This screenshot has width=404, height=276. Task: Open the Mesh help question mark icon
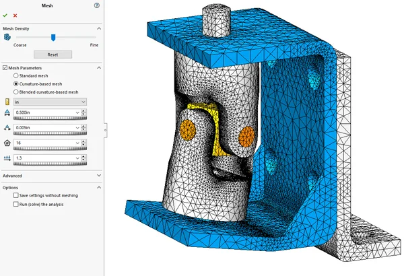[x=98, y=5]
